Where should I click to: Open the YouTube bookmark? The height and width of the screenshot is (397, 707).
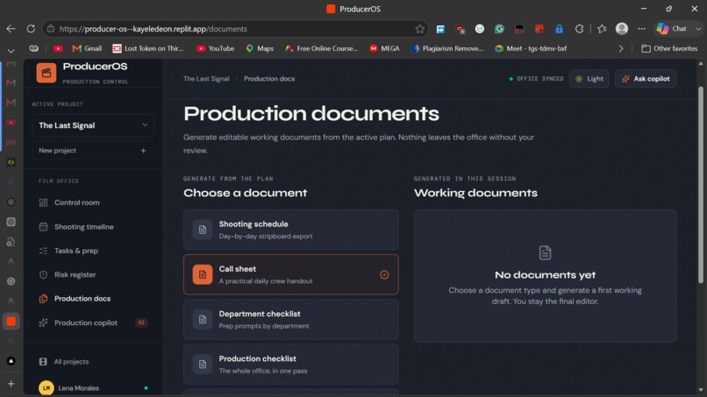pos(216,48)
